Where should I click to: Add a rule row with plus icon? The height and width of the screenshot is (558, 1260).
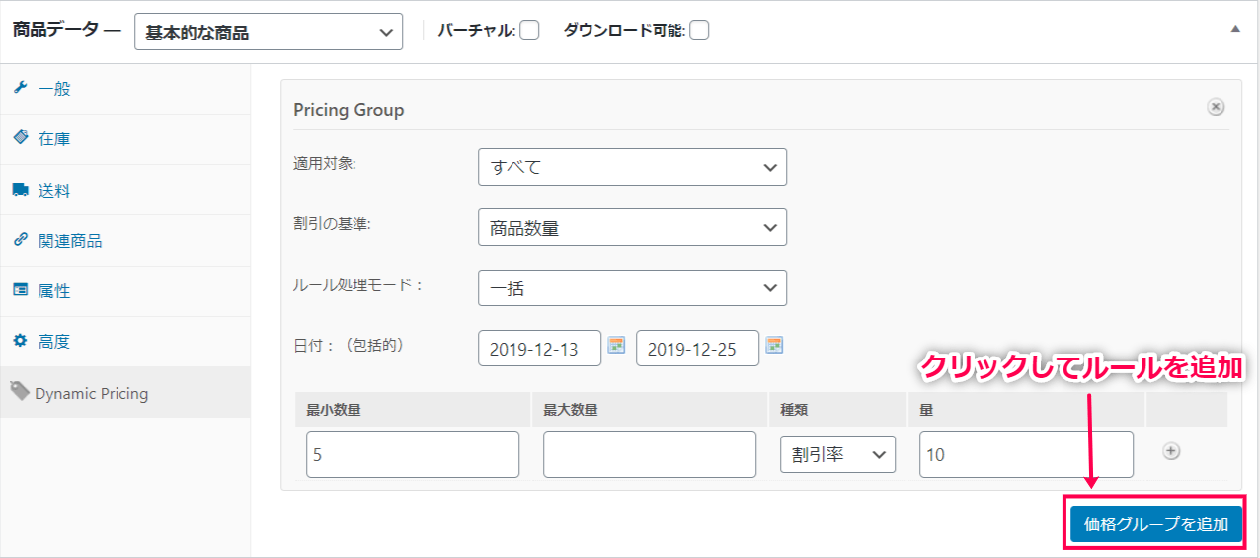pos(1172,451)
